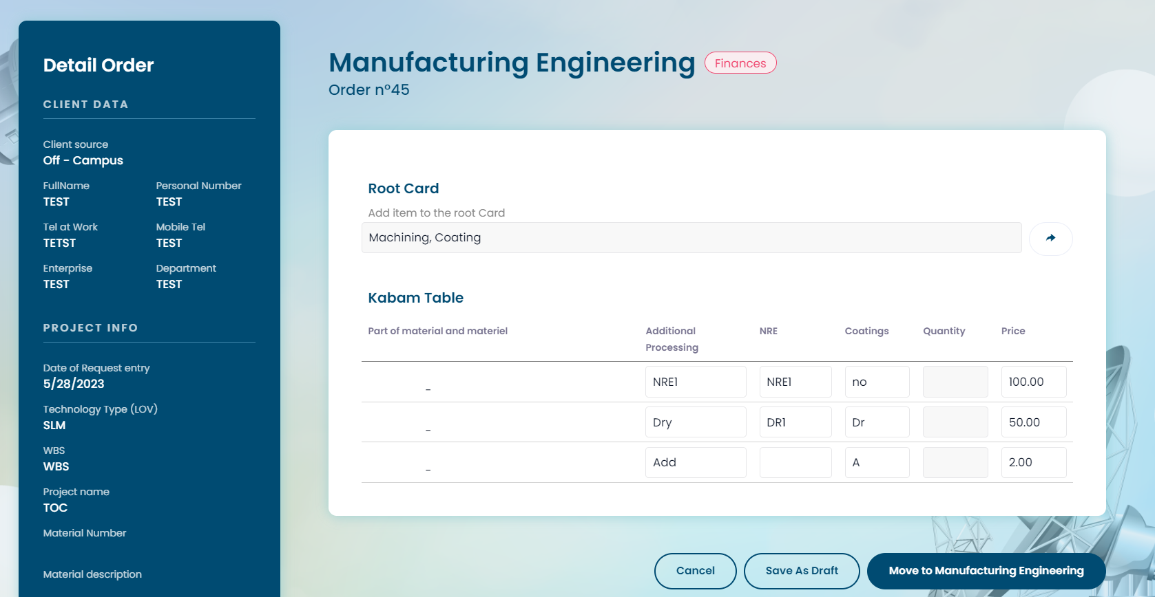Click the Finances badge
The image size is (1155, 597).
(740, 63)
